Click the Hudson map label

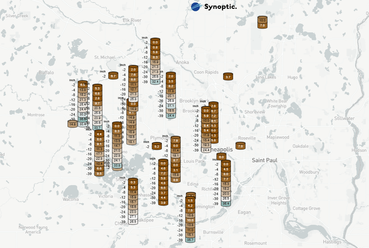(359, 150)
